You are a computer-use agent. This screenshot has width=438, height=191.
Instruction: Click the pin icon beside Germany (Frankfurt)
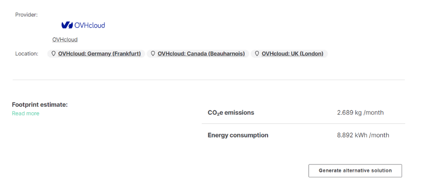[54, 54]
